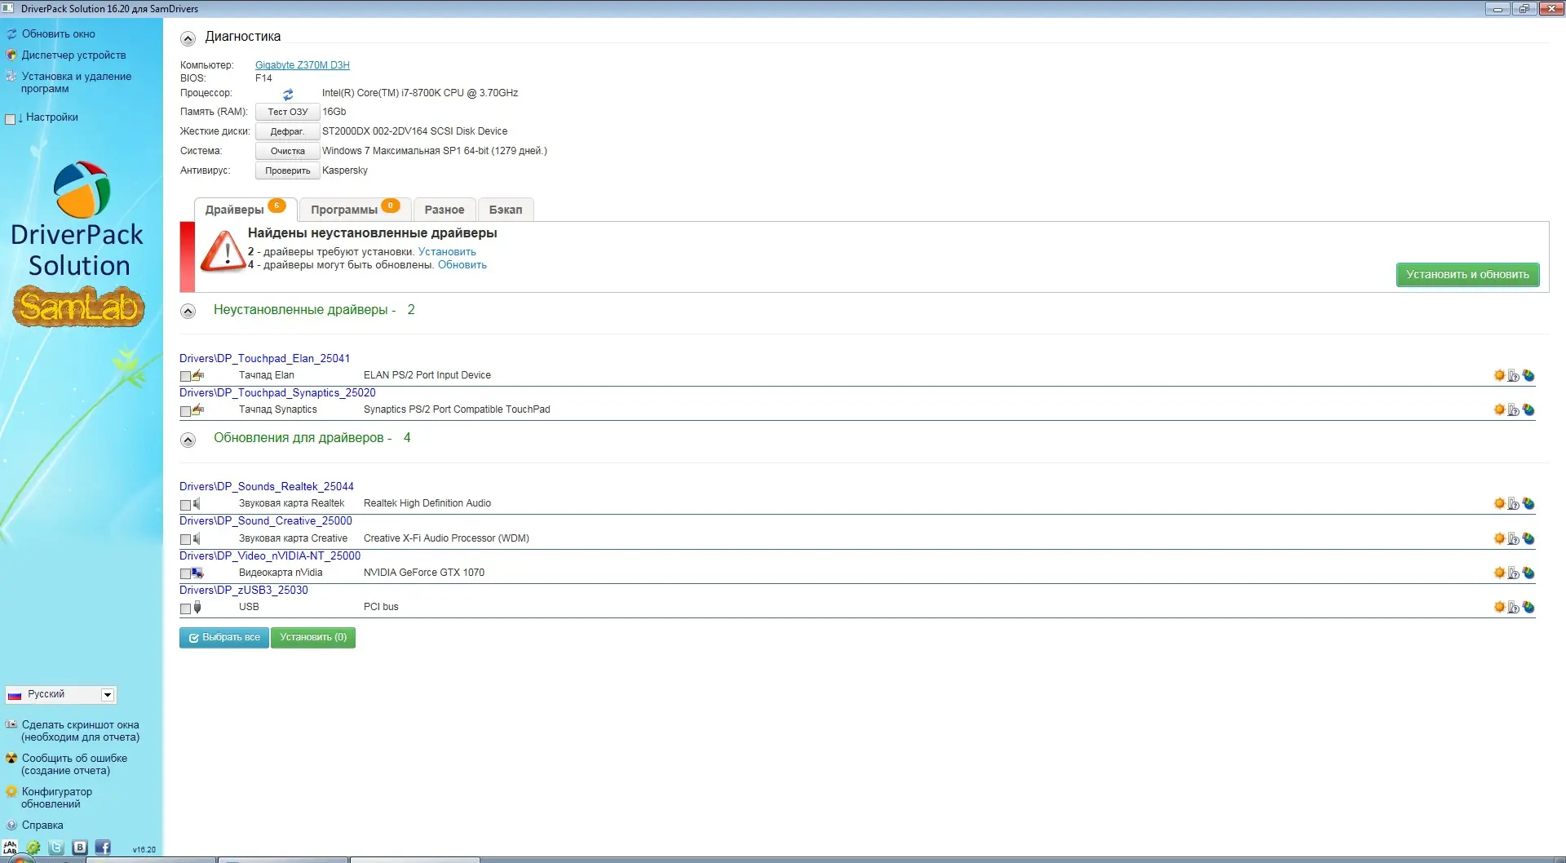The height and width of the screenshot is (863, 1566).
Task: Tick the checkbox for the USB driver
Action: [x=185, y=608]
